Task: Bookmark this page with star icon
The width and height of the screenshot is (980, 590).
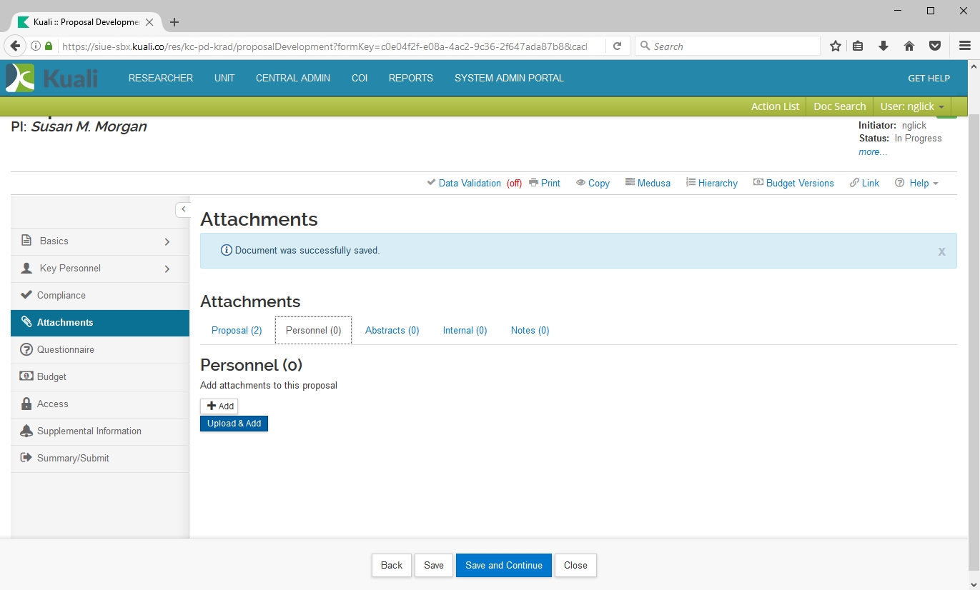Action: [x=835, y=46]
